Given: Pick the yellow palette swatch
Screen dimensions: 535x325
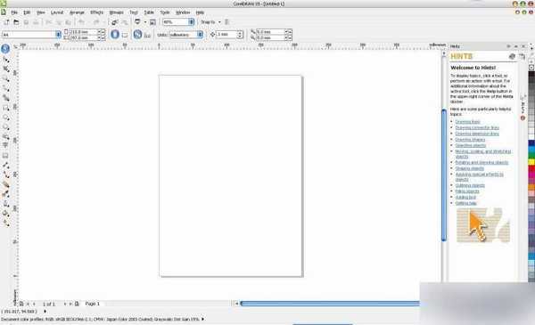Looking at the screenshot, I should pyautogui.click(x=531, y=161).
